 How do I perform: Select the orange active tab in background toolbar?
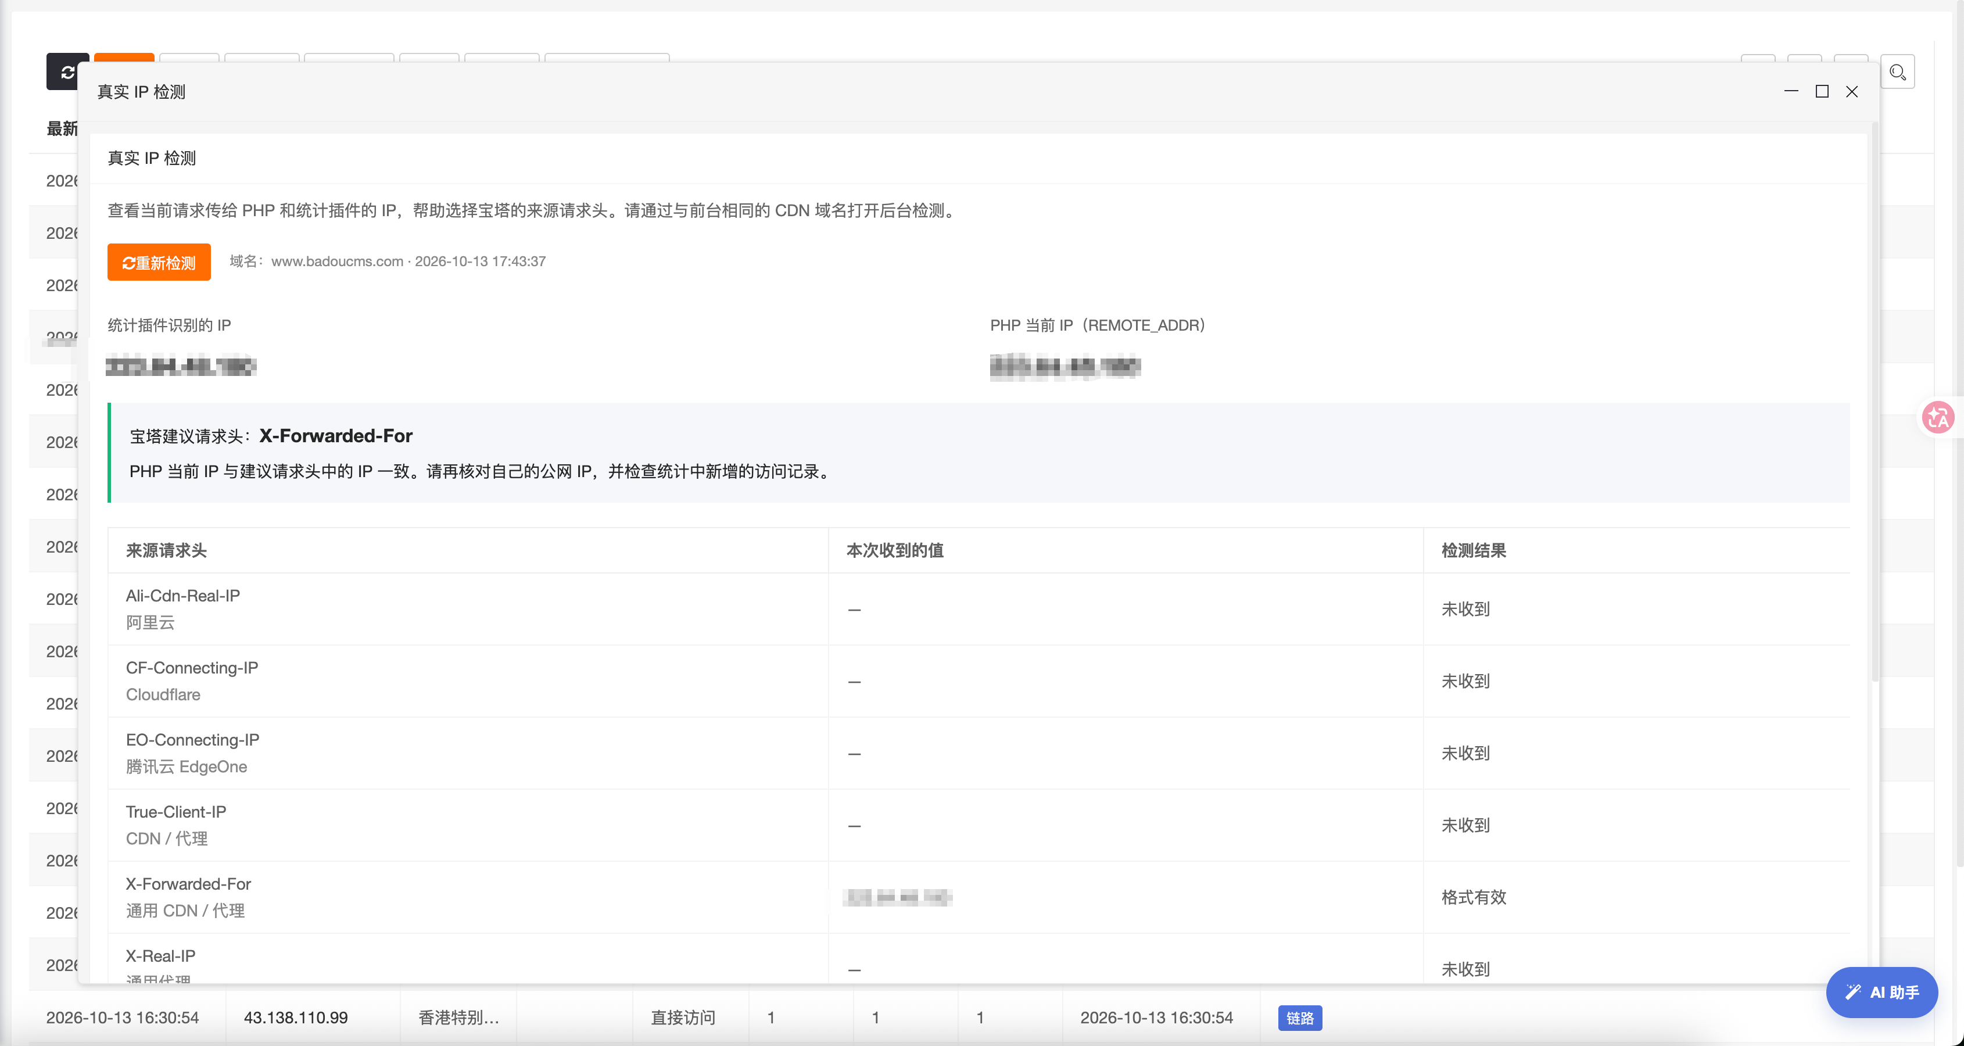coord(124,58)
